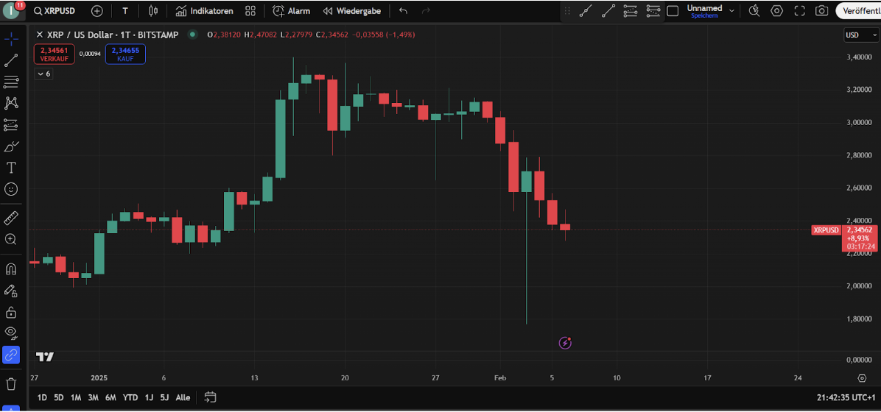Viewport: 881px width, 412px height.
Task: Select the YTD time range
Action: 131,397
